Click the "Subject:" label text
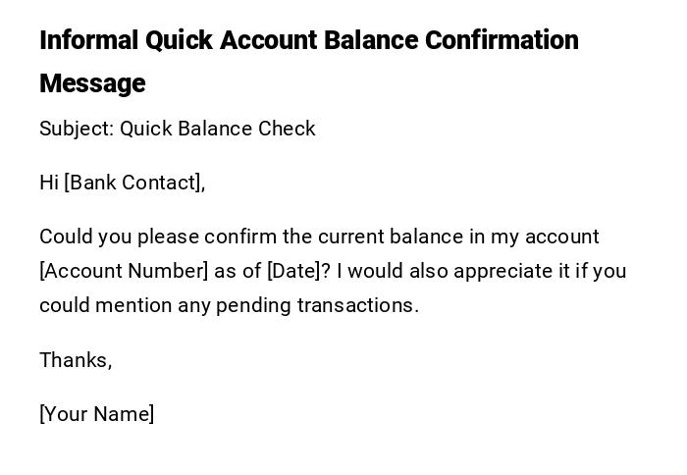The height and width of the screenshot is (475, 687). (x=77, y=129)
